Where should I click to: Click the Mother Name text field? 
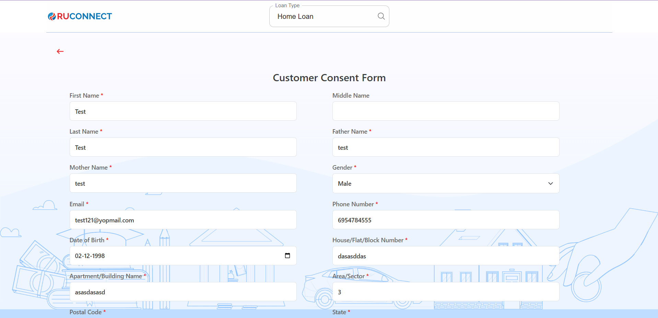[x=183, y=183]
